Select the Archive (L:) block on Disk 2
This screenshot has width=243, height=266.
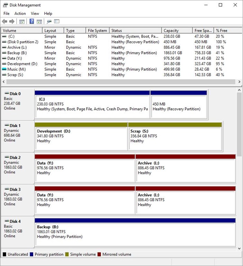(186, 168)
